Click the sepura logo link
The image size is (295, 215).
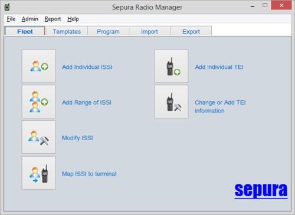pos(261,190)
